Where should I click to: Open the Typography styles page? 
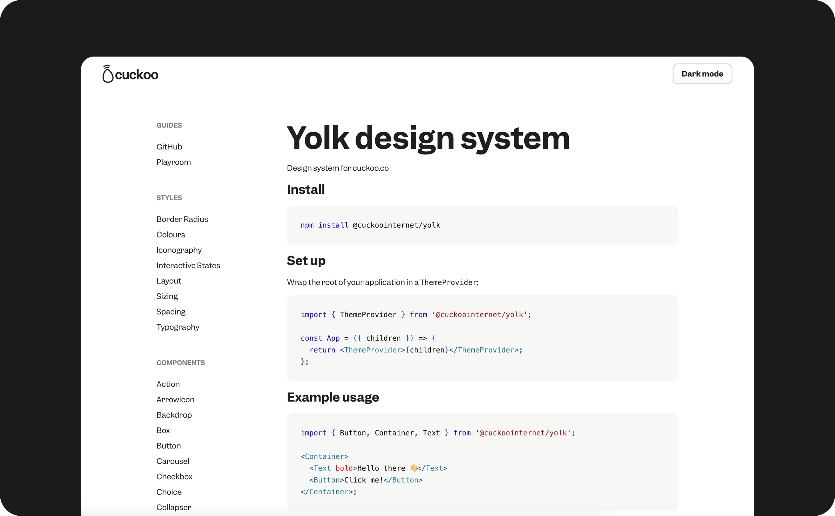click(177, 327)
